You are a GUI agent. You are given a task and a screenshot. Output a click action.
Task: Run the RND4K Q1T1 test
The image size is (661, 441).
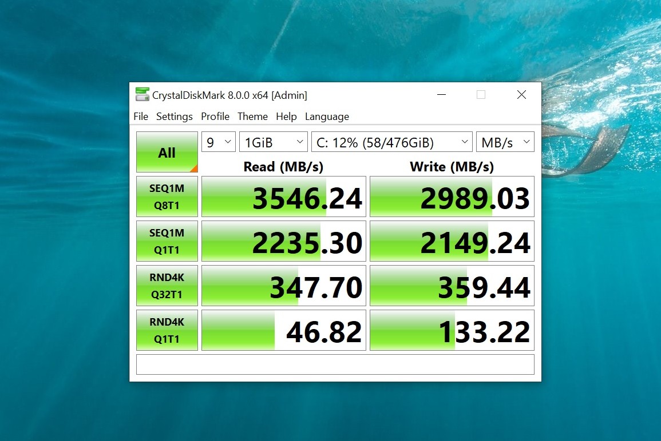(x=167, y=330)
